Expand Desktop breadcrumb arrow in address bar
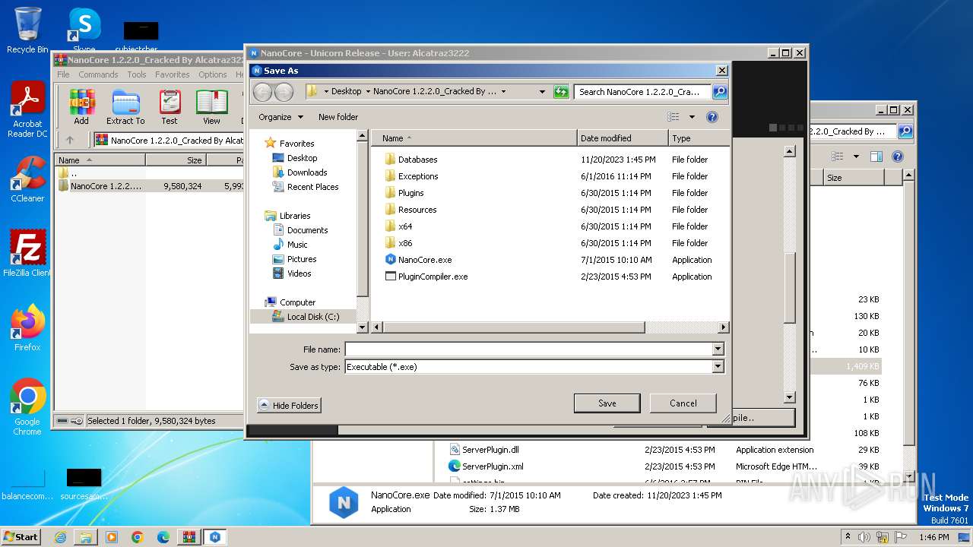Screen dimensions: 973x547 point(368,92)
